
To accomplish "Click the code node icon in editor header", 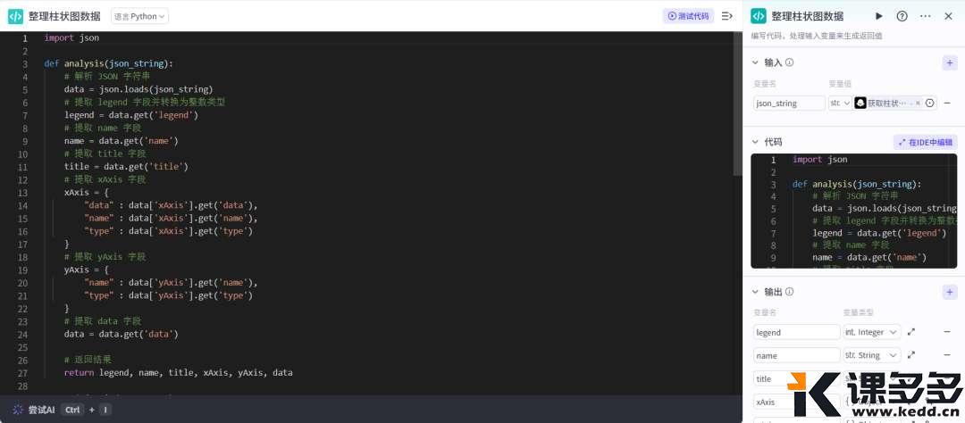I will 15,17.
